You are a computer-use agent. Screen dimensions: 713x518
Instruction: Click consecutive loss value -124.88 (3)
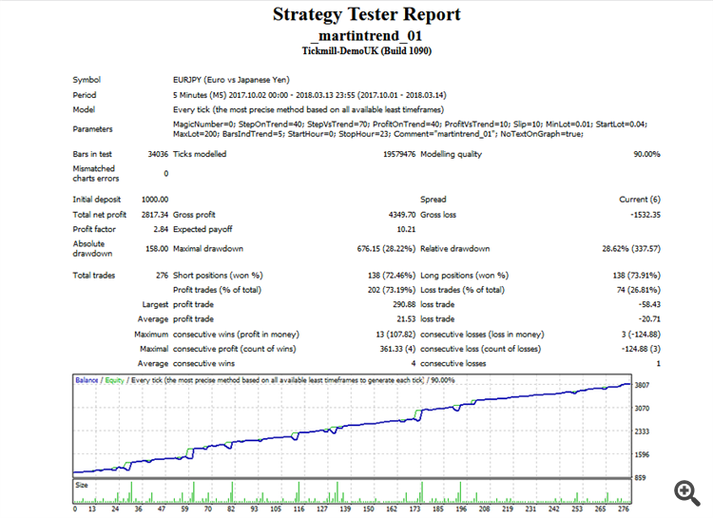(641, 349)
